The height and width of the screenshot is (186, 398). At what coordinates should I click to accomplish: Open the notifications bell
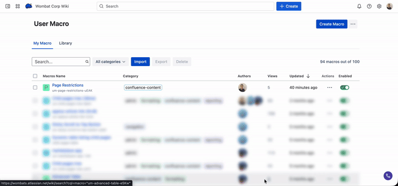(359, 6)
